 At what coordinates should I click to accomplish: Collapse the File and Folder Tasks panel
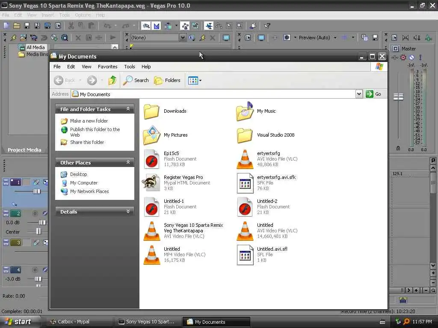coord(128,109)
